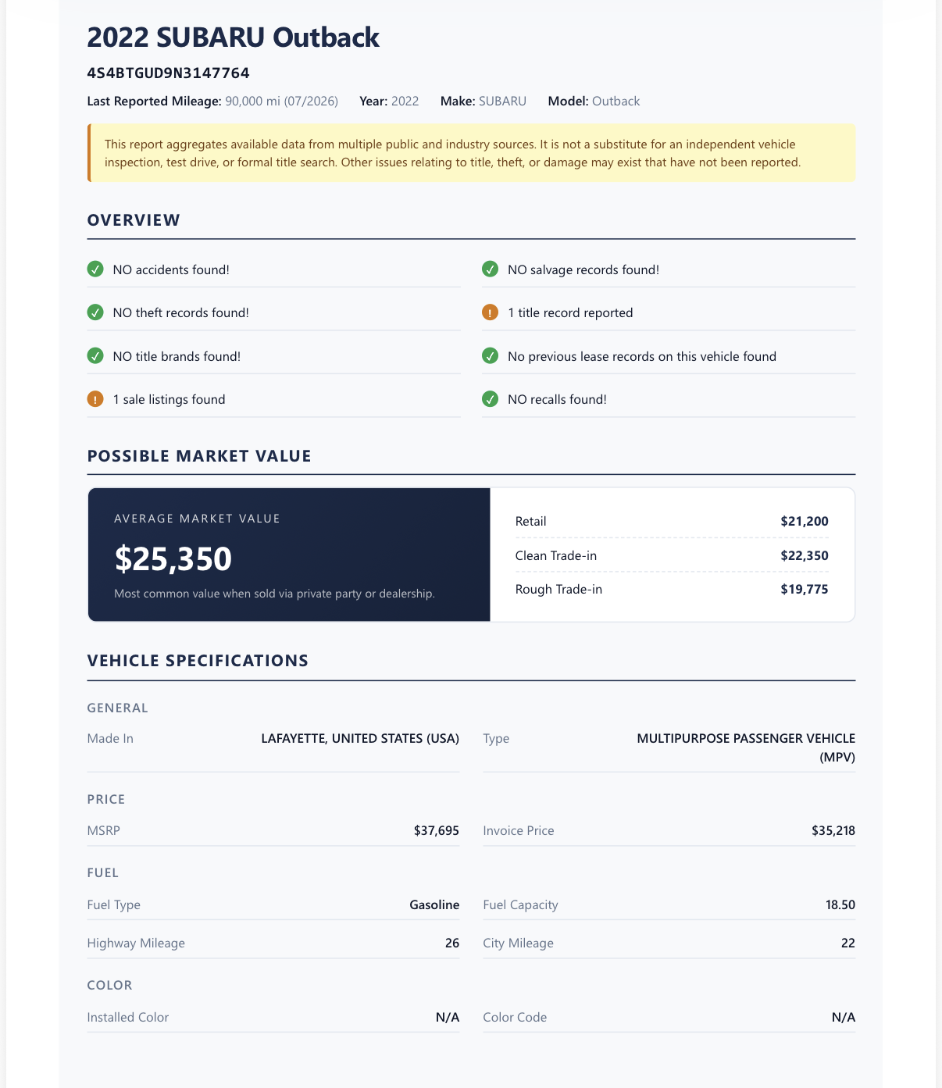Click orange warning icon beside 1 sale listings
This screenshot has width=942, height=1088.
point(95,399)
